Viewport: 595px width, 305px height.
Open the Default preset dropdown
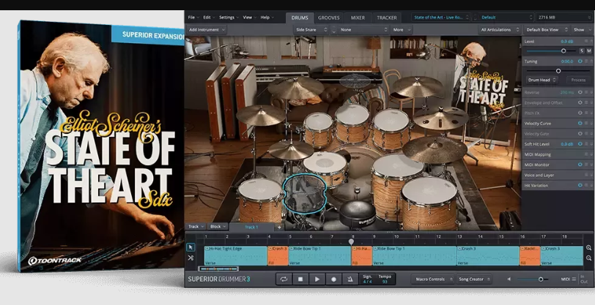pos(506,18)
